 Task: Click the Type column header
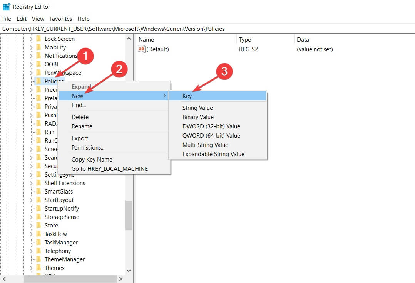[265, 39]
